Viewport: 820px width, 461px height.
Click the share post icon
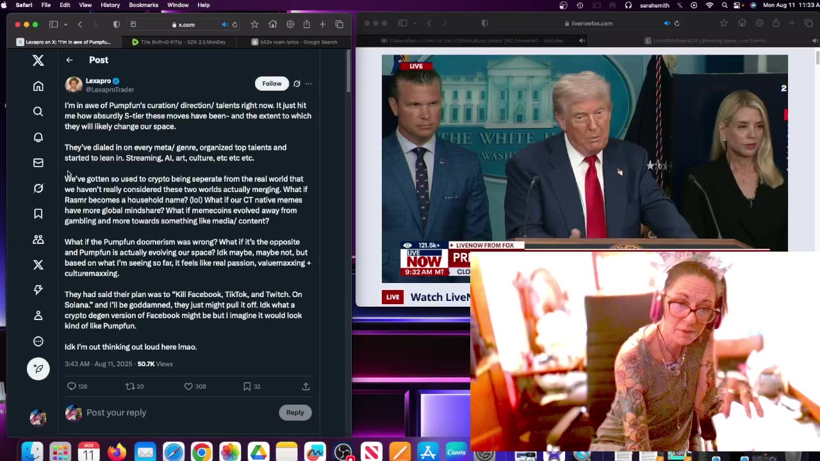pyautogui.click(x=306, y=386)
